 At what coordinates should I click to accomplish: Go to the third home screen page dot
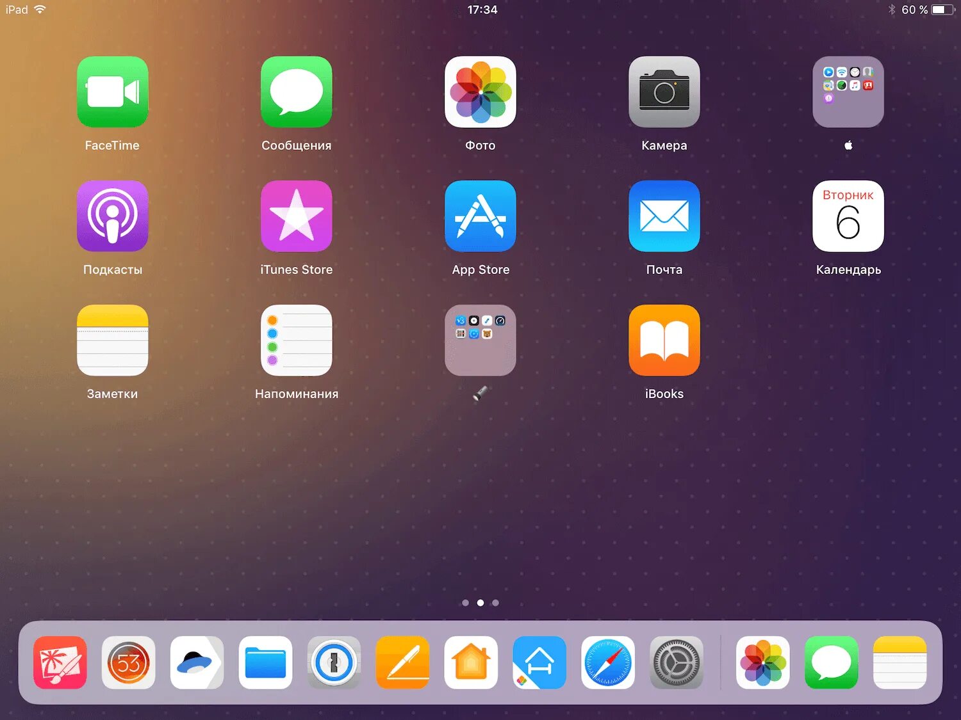[x=495, y=603]
